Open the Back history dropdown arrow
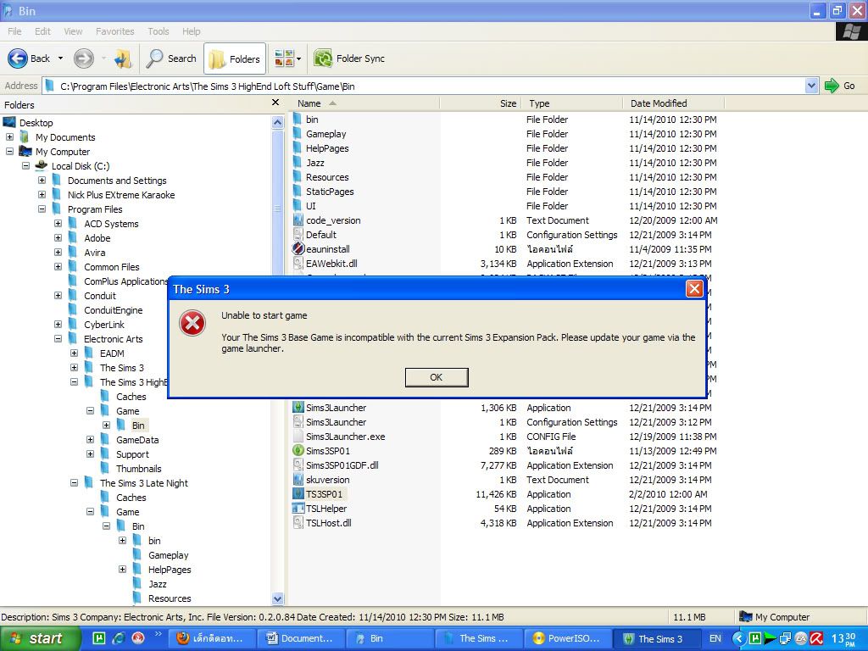Screen dimensions: 868x651 60,58
